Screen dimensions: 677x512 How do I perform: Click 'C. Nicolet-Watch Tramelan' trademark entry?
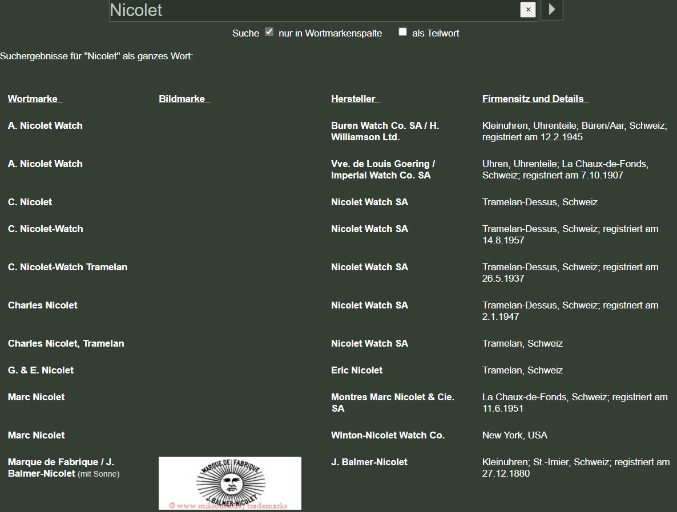click(x=68, y=267)
